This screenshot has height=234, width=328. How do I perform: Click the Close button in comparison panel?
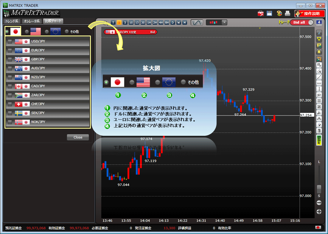pos(78,137)
